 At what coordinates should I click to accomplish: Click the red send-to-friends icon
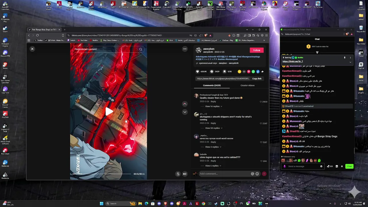coord(249,72)
